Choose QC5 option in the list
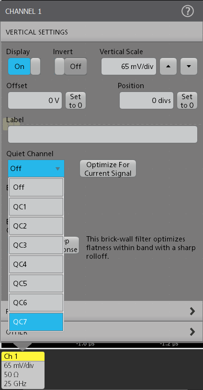Viewport: 203px width, 390px height. click(36, 283)
